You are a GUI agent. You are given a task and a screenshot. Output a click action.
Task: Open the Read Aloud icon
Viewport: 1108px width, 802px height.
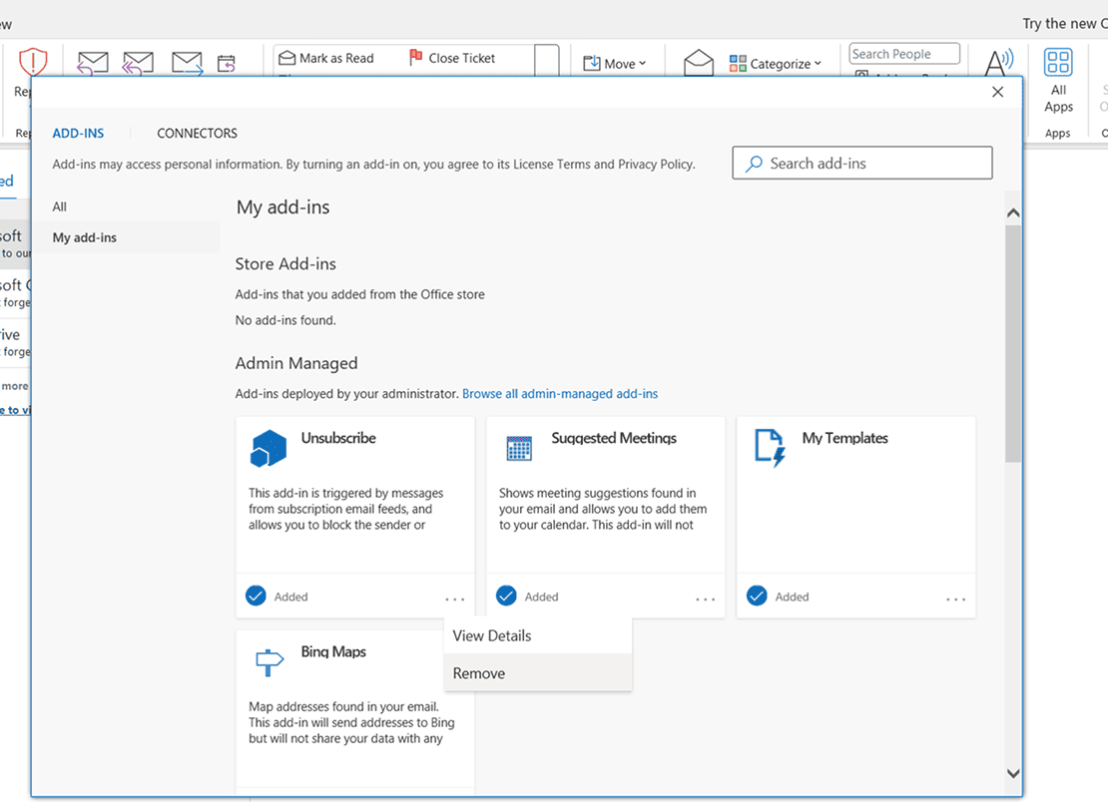(x=997, y=63)
